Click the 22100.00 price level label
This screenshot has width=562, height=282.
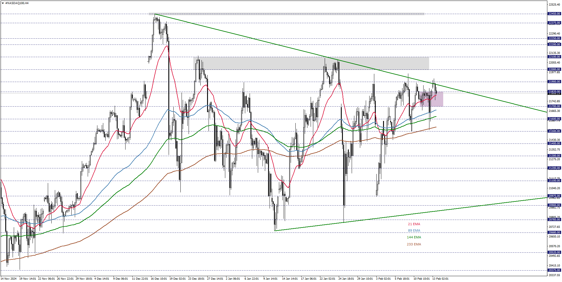[554, 57]
